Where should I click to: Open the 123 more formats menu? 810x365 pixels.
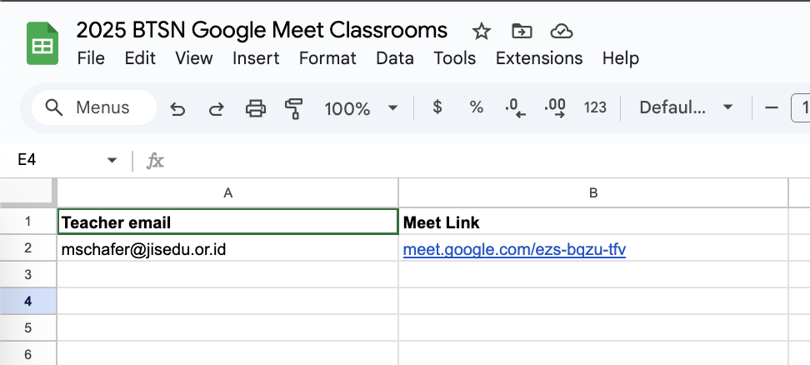[x=595, y=107]
